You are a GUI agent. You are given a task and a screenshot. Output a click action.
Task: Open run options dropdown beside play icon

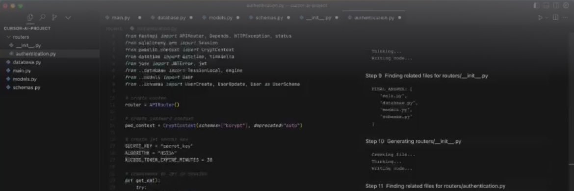[x=547, y=18]
